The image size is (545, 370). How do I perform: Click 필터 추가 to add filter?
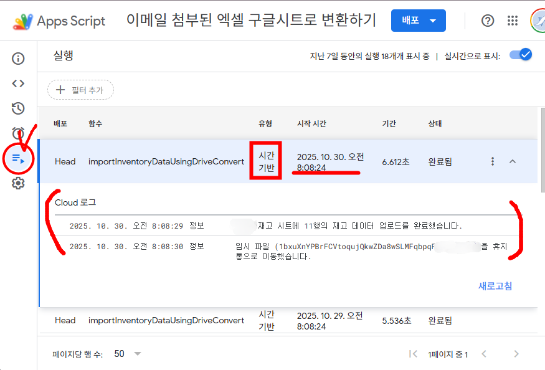(80, 90)
